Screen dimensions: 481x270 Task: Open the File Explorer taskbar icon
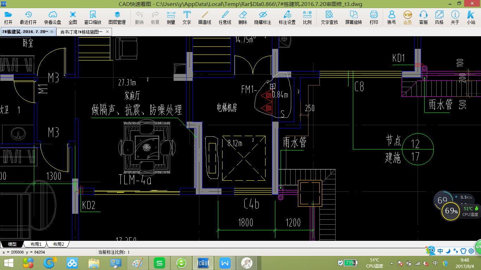click(x=94, y=263)
